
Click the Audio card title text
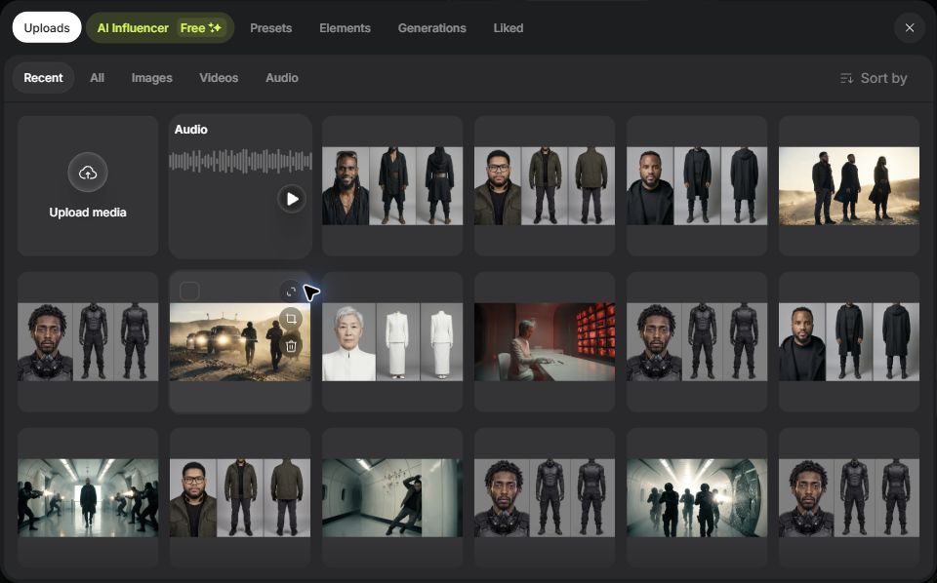190,130
